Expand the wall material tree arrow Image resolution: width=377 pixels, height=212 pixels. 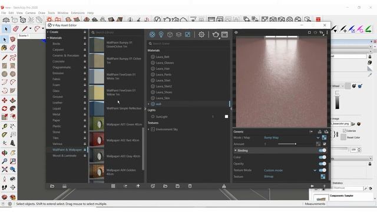[x=148, y=104]
